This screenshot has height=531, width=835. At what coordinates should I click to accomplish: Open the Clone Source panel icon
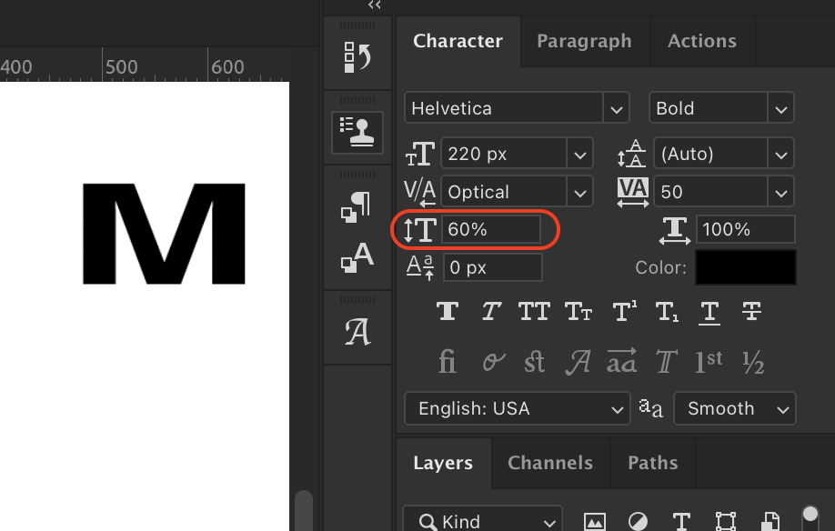coord(357,132)
